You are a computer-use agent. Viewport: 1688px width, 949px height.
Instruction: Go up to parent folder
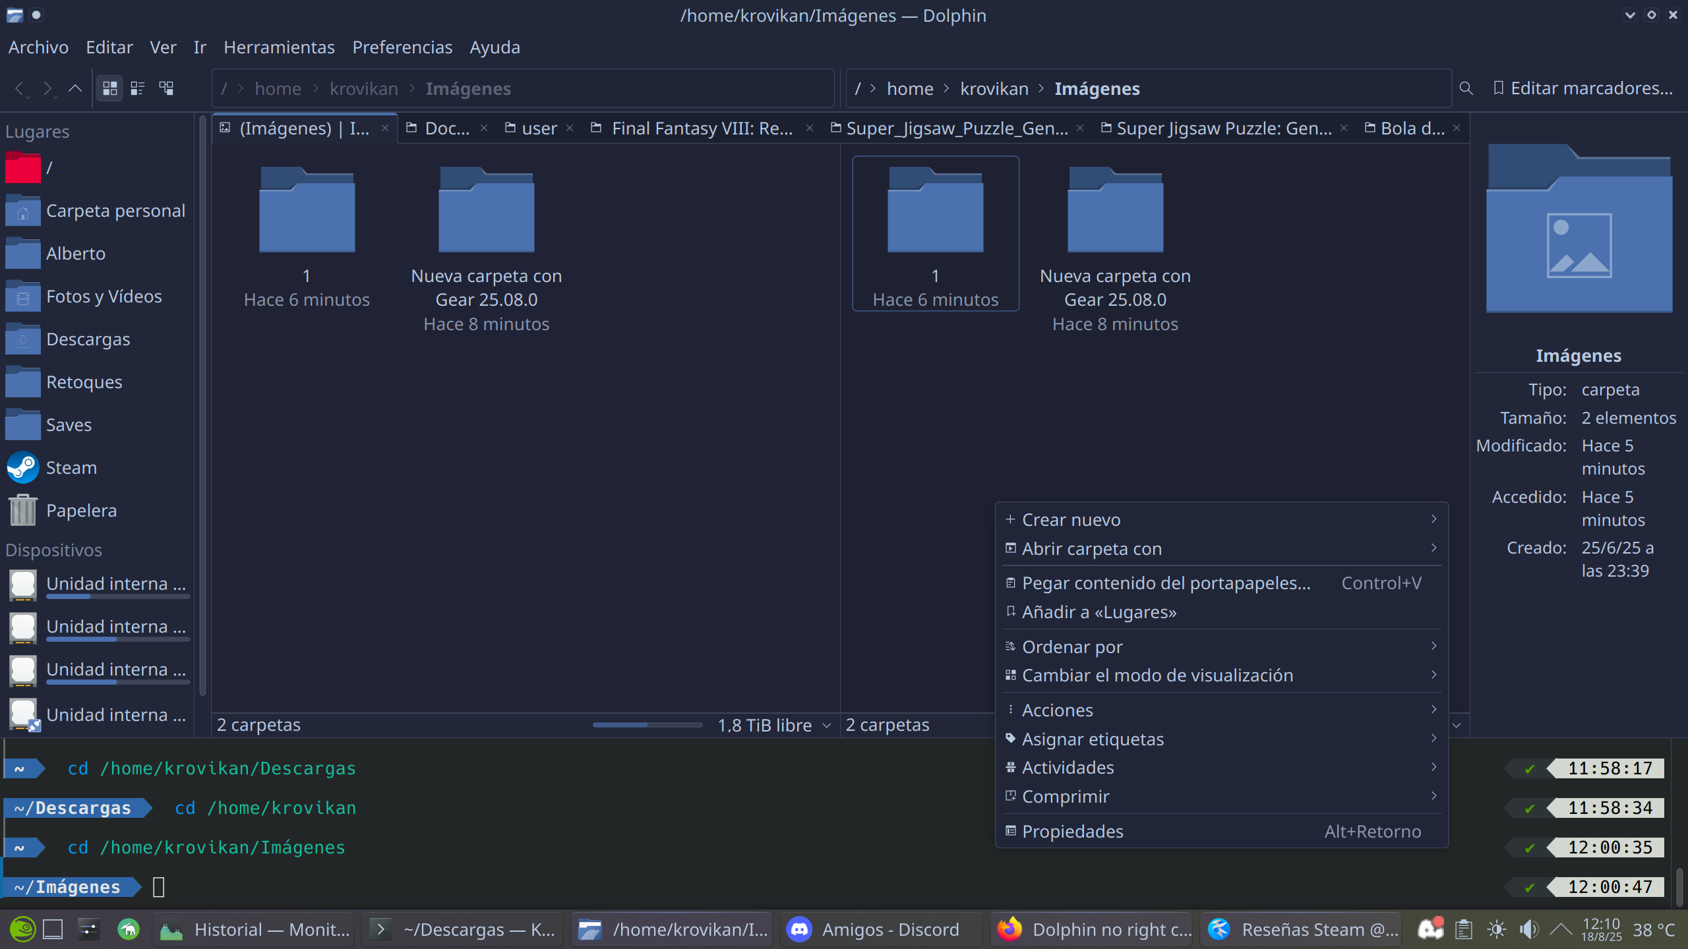click(75, 88)
